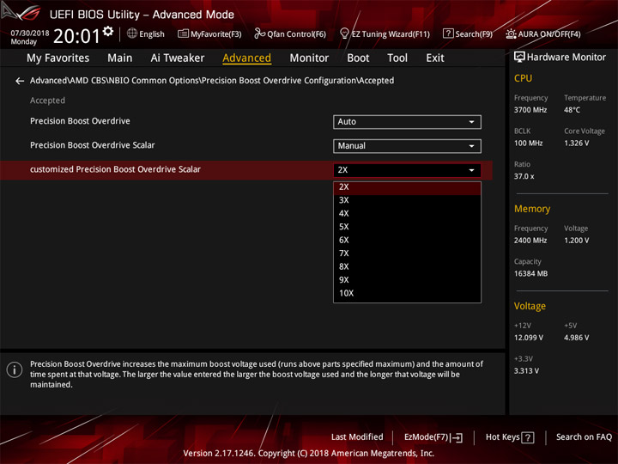
Task: Click the CPU temperature 48°C value
Action: (x=572, y=110)
